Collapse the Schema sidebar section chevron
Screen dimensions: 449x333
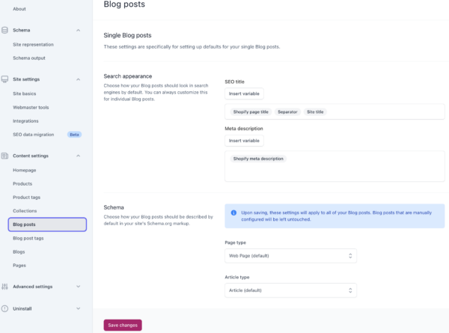tap(79, 30)
